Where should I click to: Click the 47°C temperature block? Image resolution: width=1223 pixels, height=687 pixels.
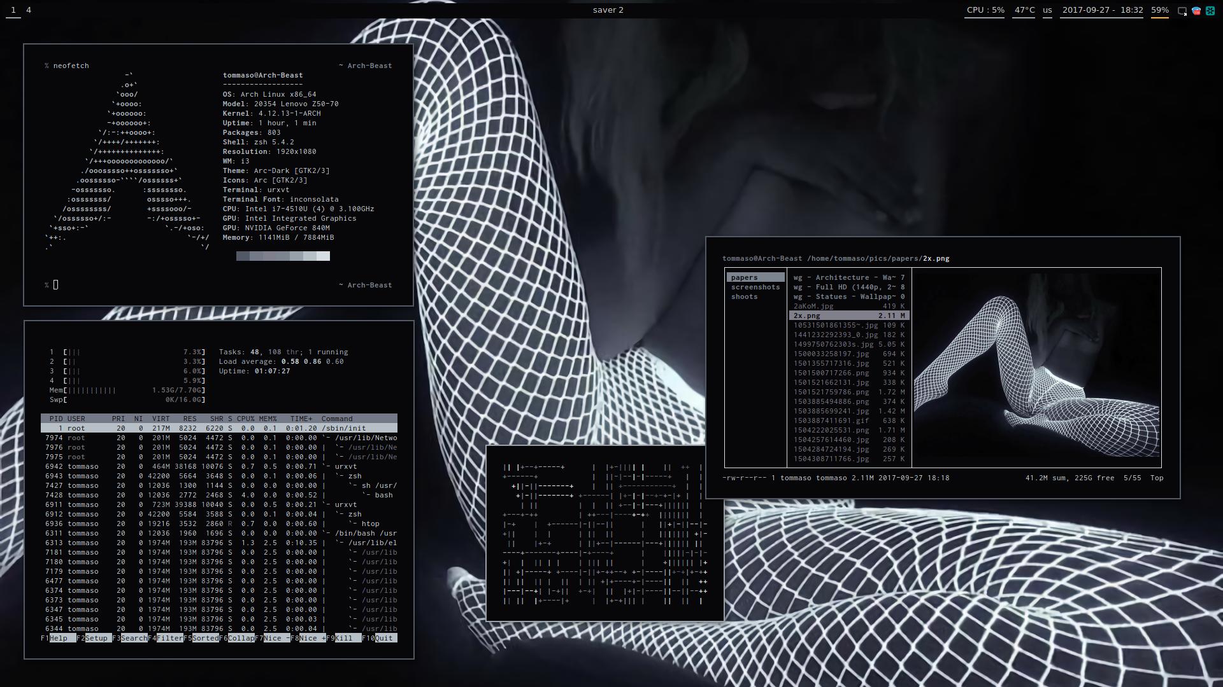pyautogui.click(x=1024, y=10)
